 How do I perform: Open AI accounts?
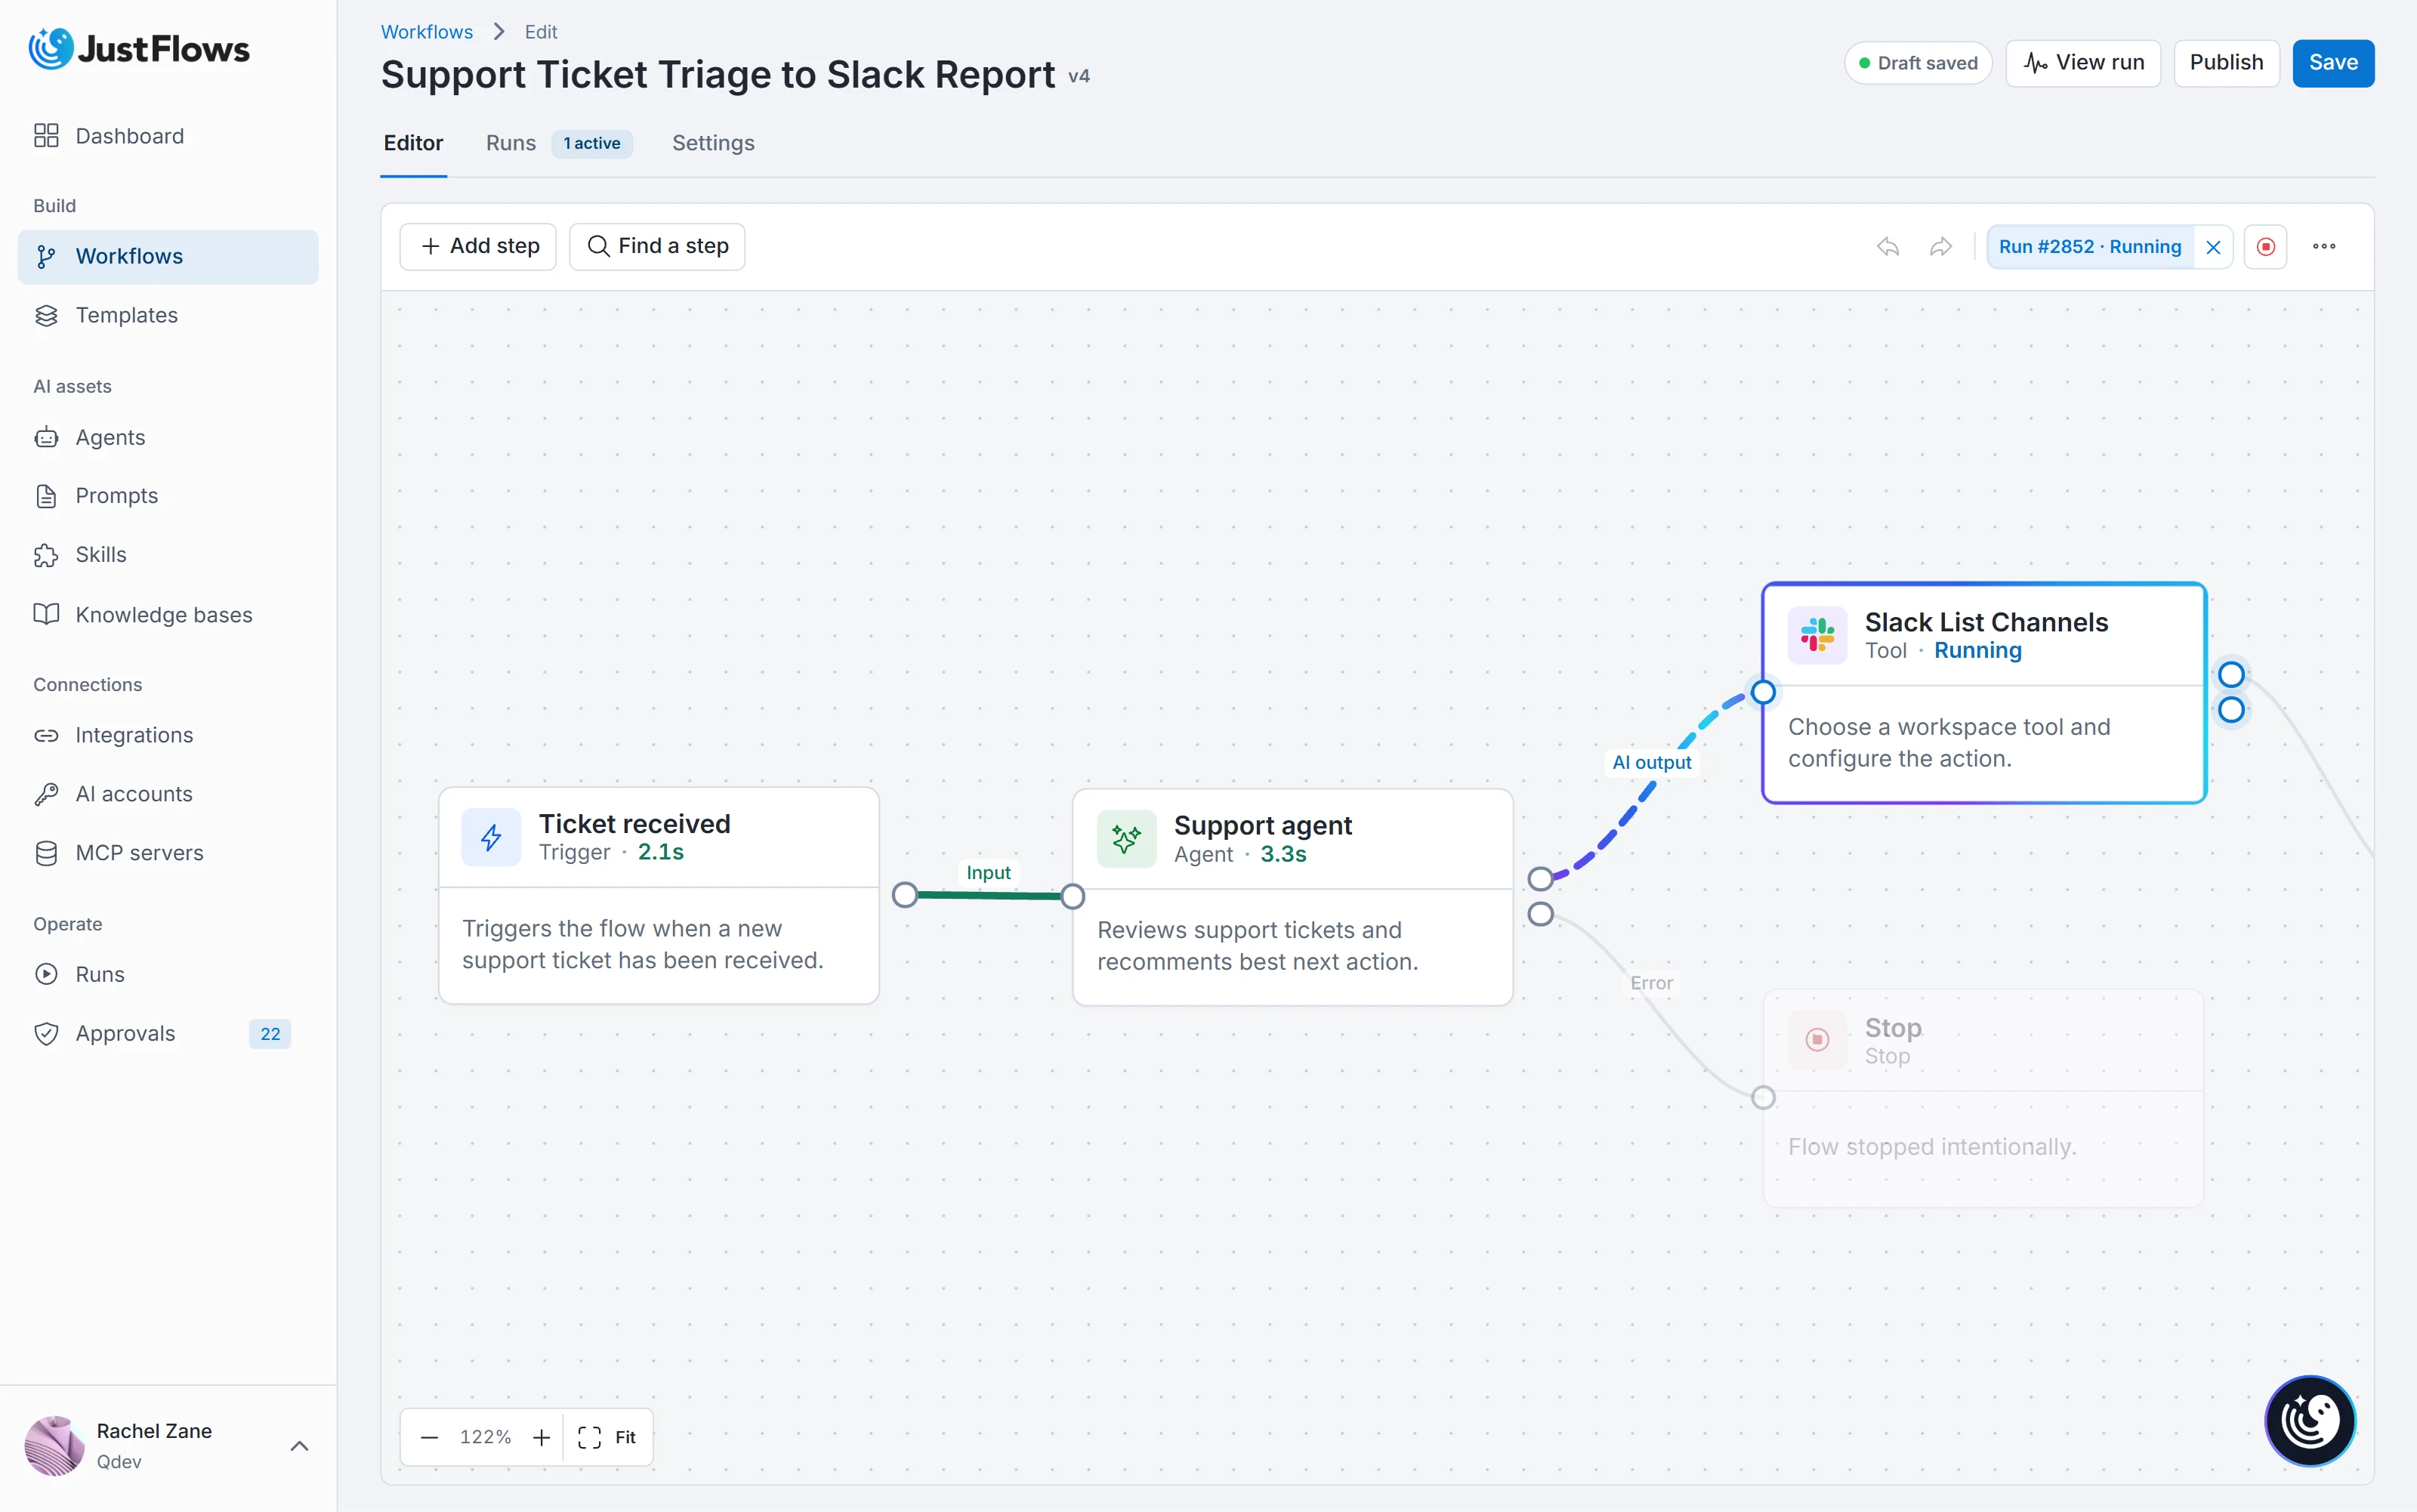168,794
